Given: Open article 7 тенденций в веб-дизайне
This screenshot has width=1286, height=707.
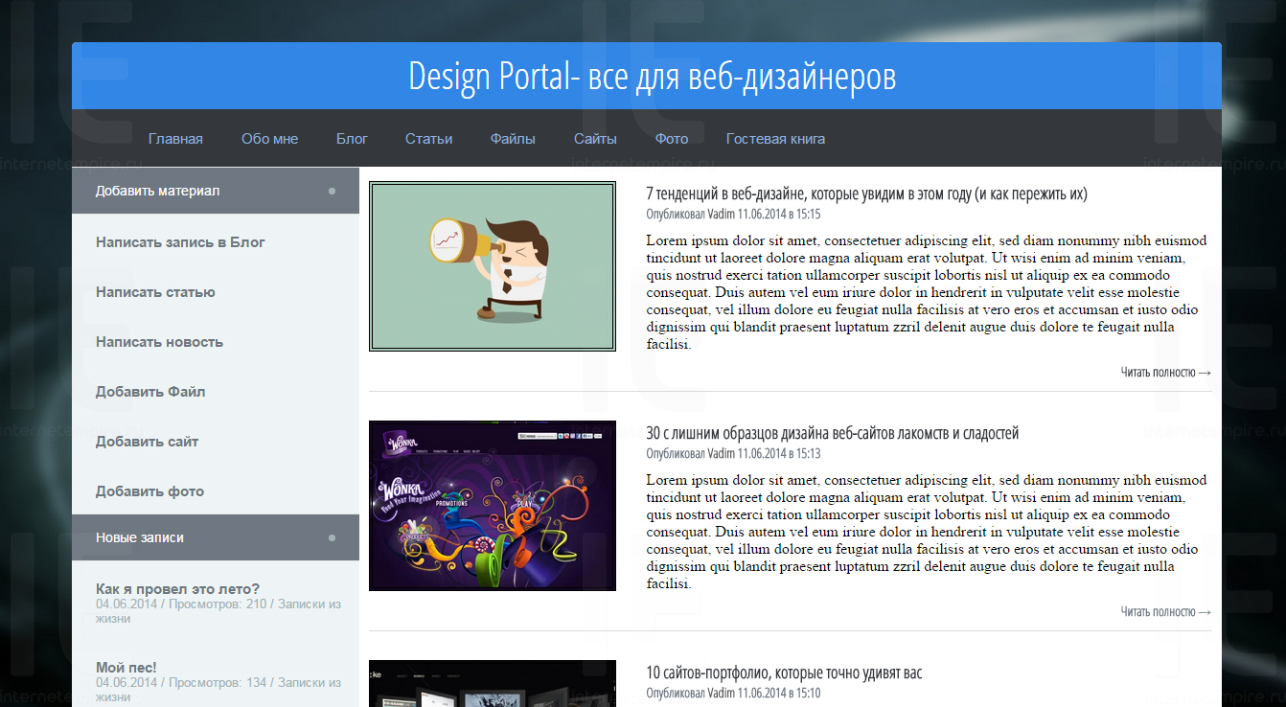Looking at the screenshot, I should point(866,194).
